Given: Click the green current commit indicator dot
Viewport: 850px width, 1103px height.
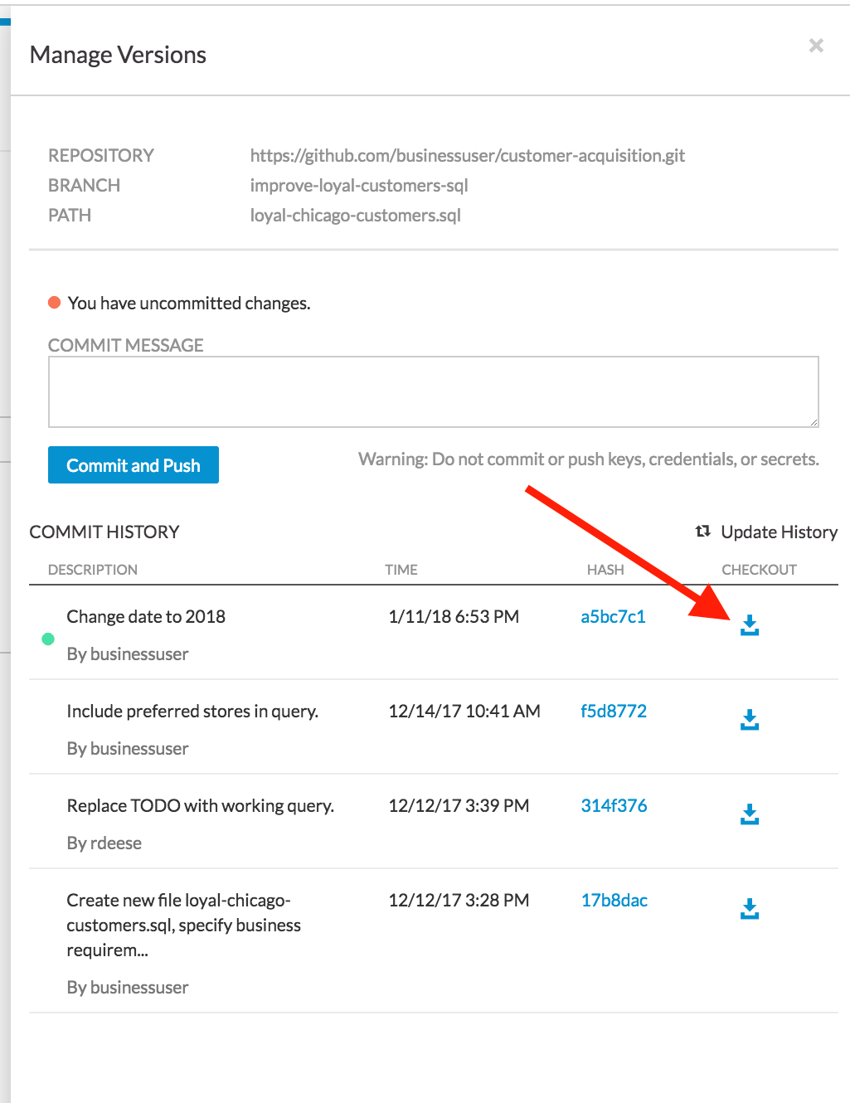Looking at the screenshot, I should (48, 639).
